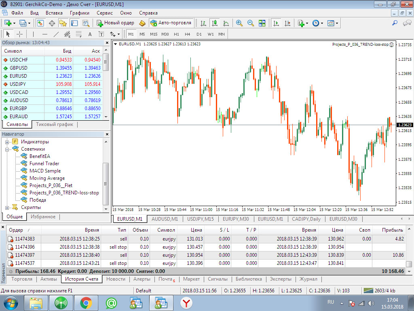Select the Horizontal Line drawing tool
Image resolution: width=414 pixels, height=311 pixels.
(x=44, y=34)
